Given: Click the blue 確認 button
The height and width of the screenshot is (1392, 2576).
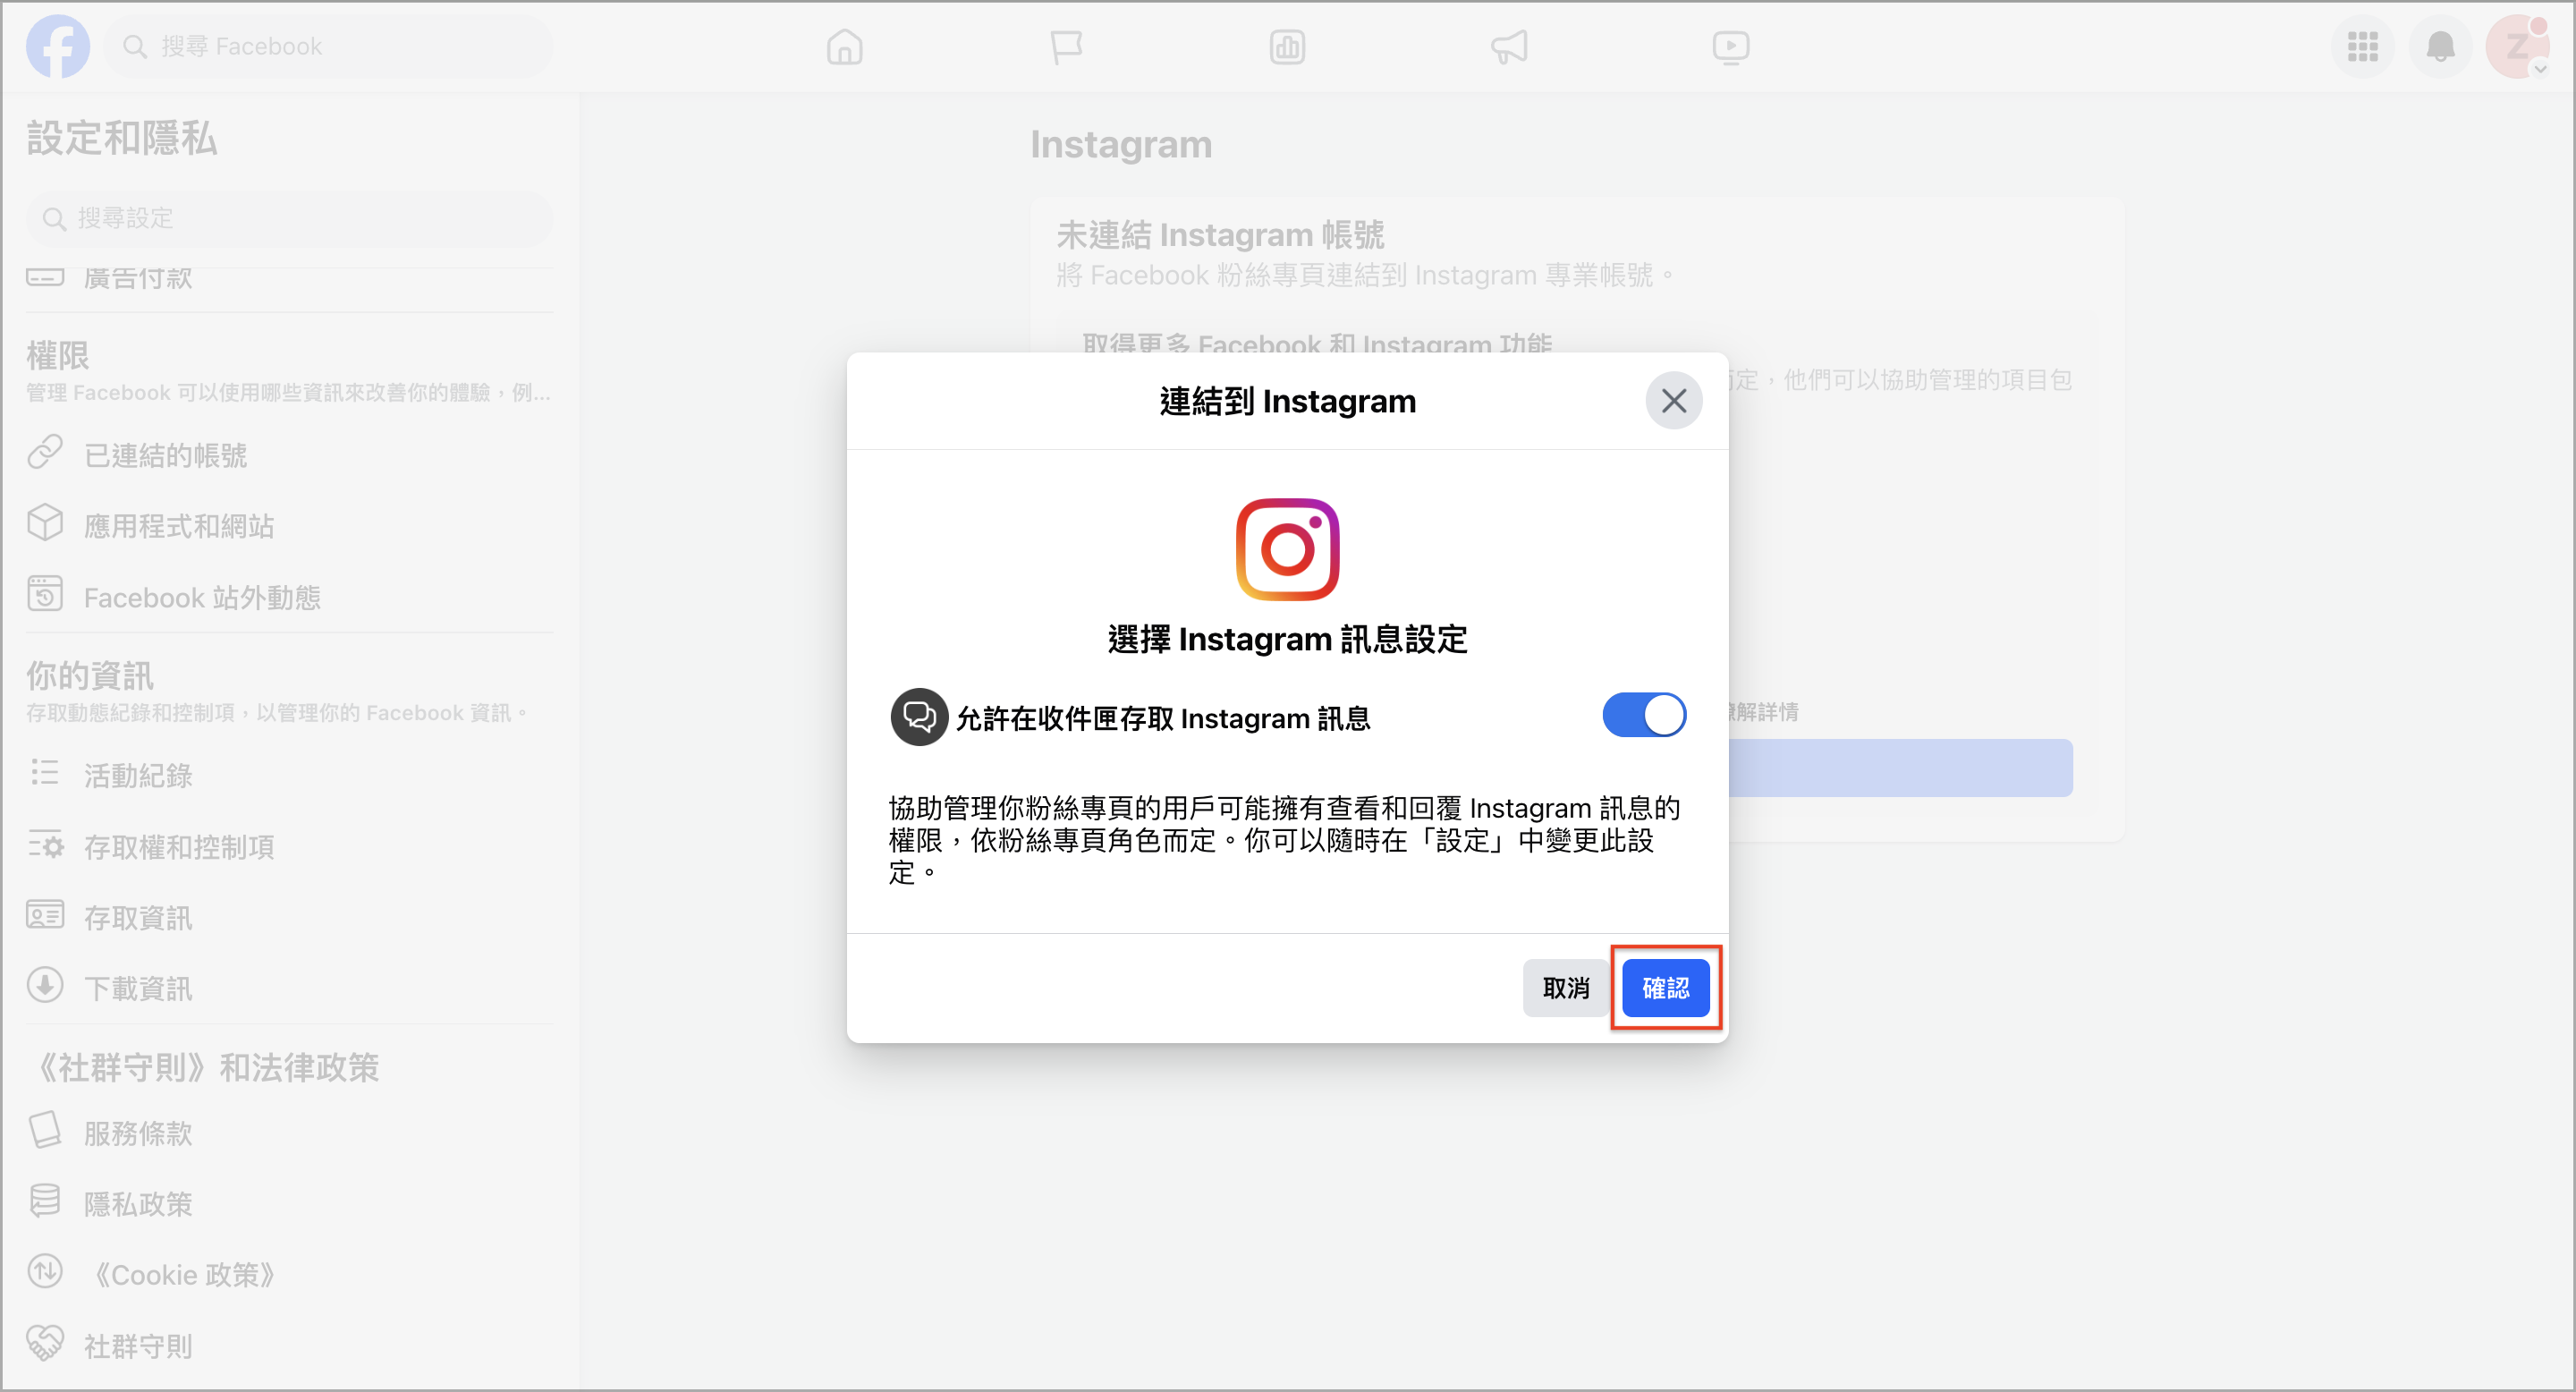Looking at the screenshot, I should pos(1665,988).
